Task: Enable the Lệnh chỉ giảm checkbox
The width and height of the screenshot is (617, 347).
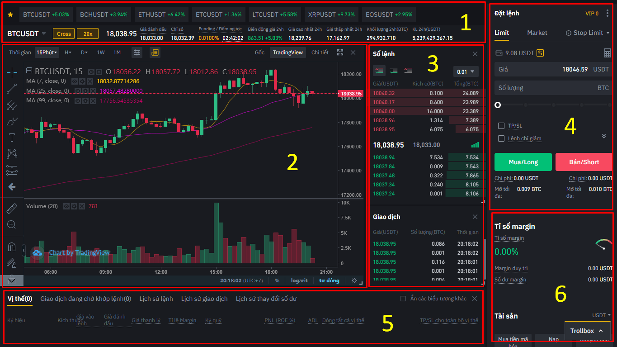Action: (501, 138)
